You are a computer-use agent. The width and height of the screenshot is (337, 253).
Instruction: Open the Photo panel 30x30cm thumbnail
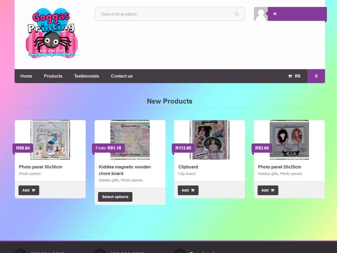click(x=51, y=140)
